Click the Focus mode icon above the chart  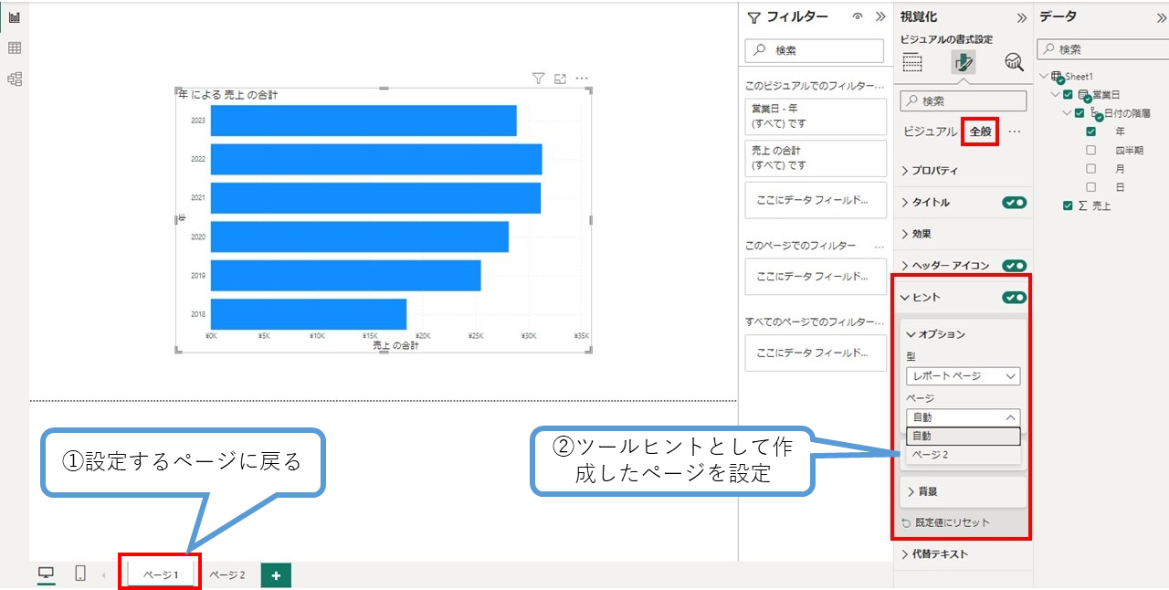click(561, 79)
